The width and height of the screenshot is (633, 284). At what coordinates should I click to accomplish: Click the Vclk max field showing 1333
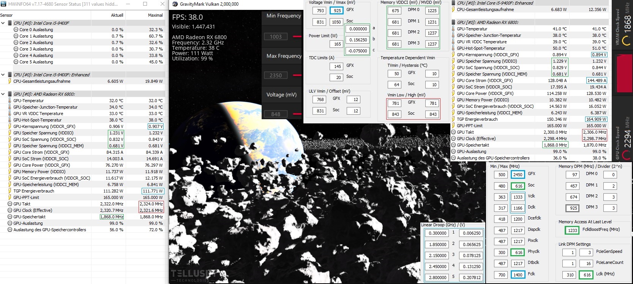(518, 197)
